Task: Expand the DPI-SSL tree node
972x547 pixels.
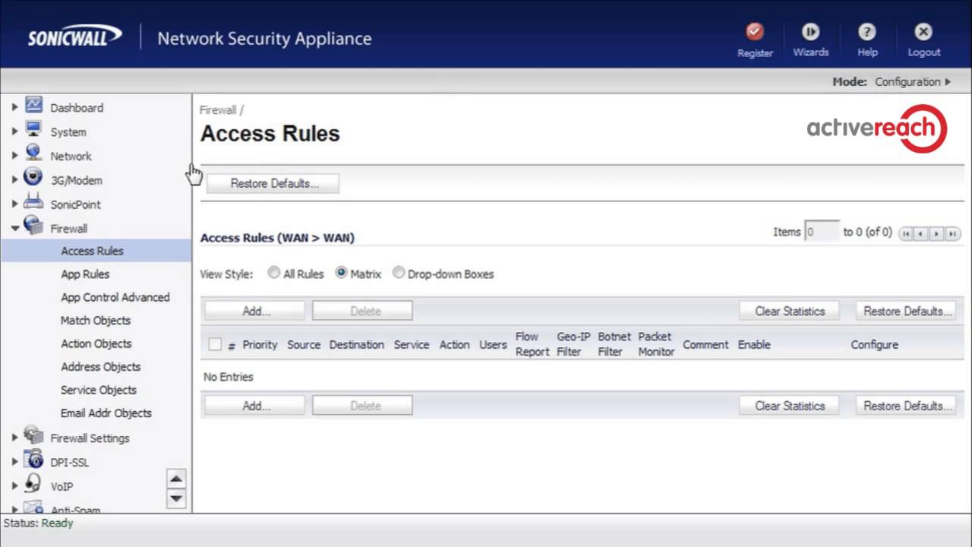Action: coord(14,462)
